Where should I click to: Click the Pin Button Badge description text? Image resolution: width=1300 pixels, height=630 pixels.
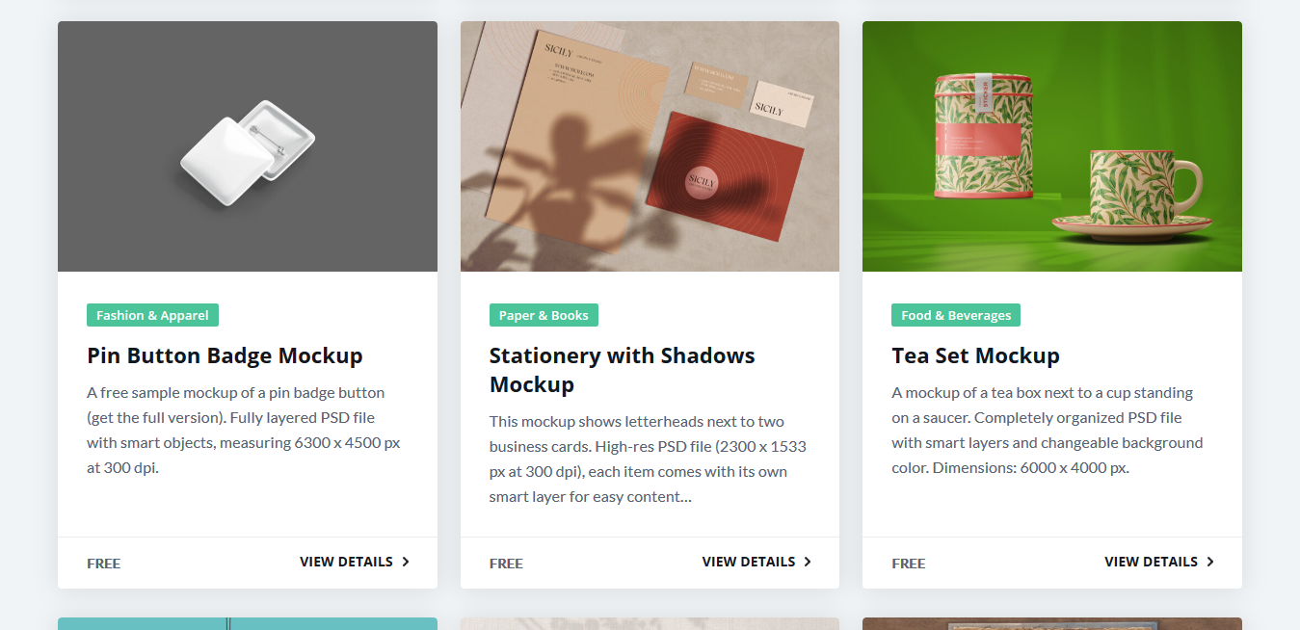[x=243, y=431]
